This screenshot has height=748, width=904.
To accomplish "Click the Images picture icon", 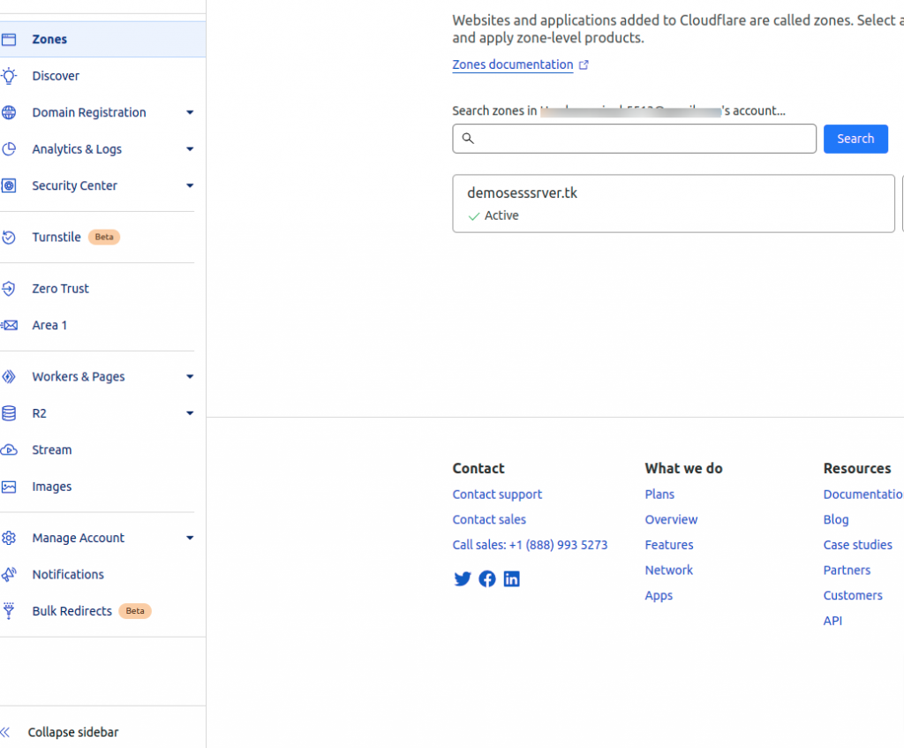I will [x=9, y=487].
